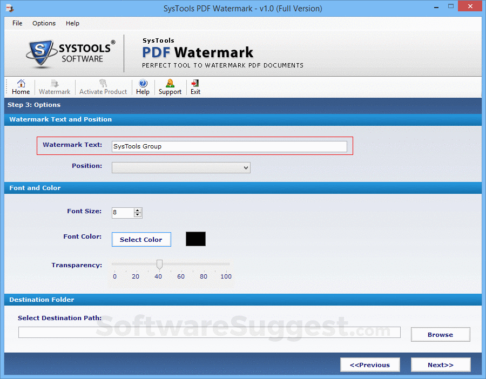Close the SysTools PDF Watermark window
This screenshot has height=379, width=486.
(x=470, y=6)
